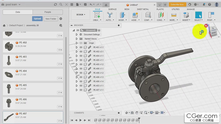221x124 pixels.
Task: Select the Pan hand tool
Action: coord(137,113)
